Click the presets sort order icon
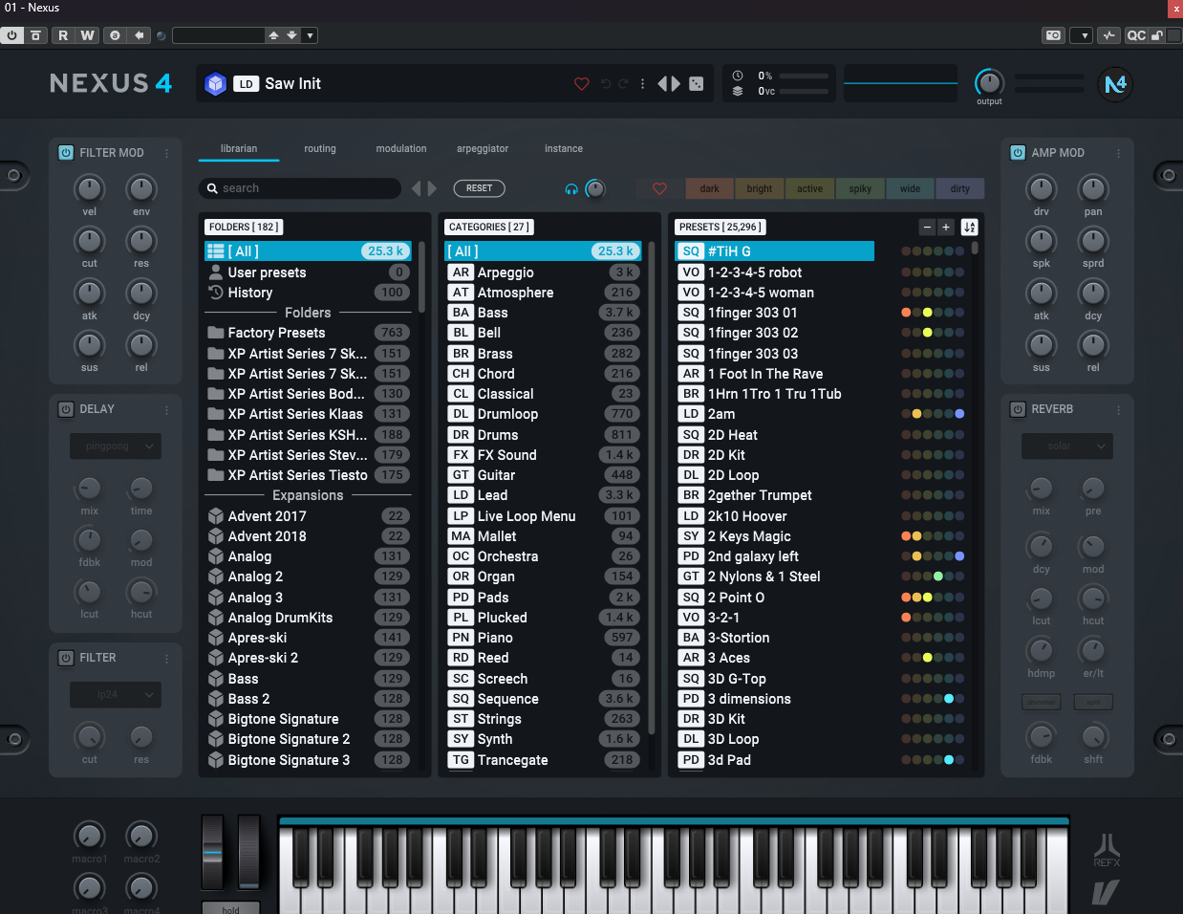1183x914 pixels. click(969, 227)
